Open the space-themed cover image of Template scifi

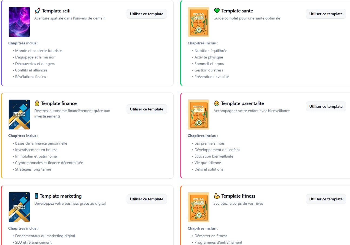tap(19, 22)
